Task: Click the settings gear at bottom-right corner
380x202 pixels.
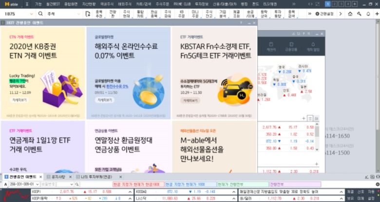Action: [378, 184]
